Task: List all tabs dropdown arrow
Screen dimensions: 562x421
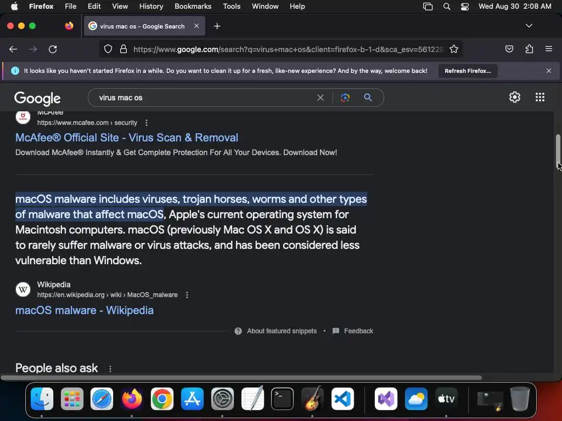Action: coord(529,26)
